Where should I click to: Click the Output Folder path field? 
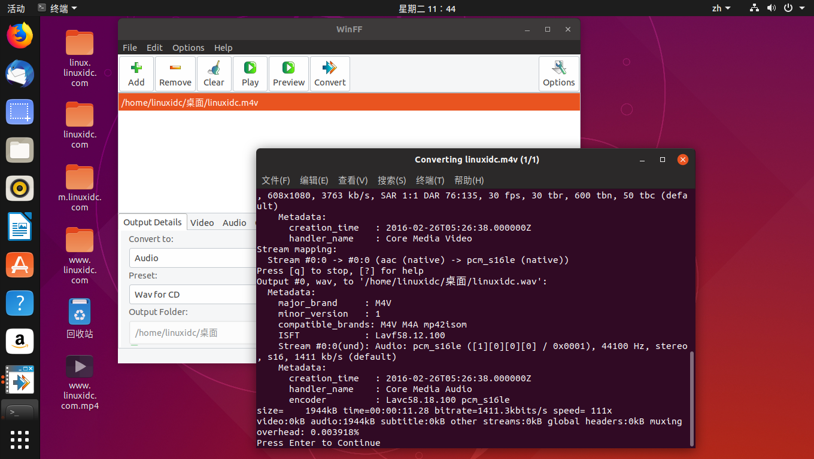coord(193,333)
